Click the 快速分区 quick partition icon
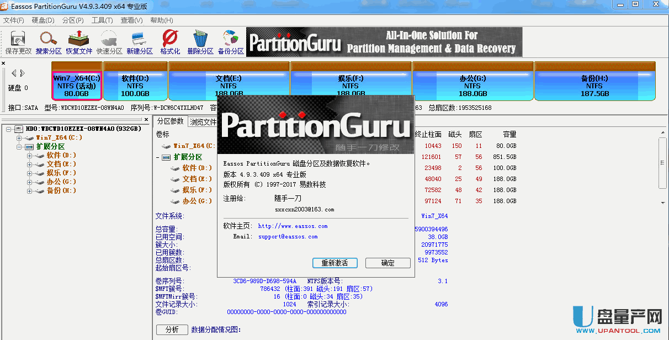 click(x=109, y=41)
